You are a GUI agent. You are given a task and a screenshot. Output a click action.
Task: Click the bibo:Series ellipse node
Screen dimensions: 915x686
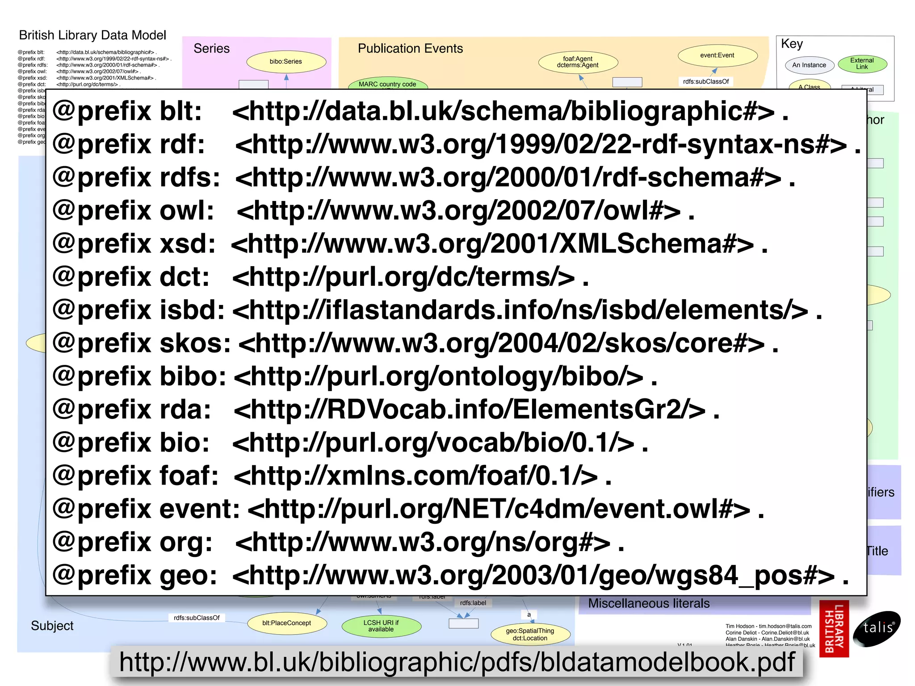click(286, 62)
